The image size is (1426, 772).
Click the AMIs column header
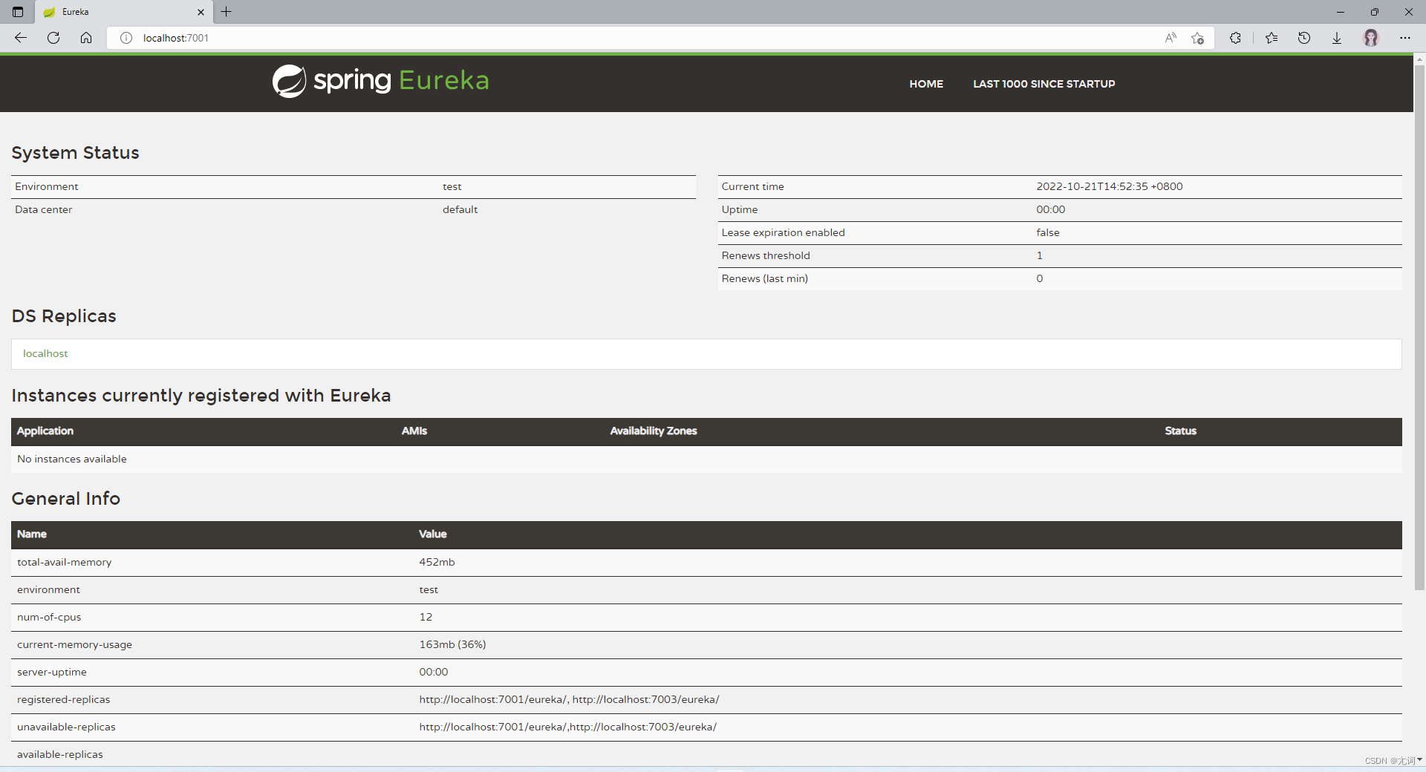click(414, 431)
